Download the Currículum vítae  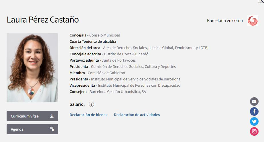click(x=32, y=116)
